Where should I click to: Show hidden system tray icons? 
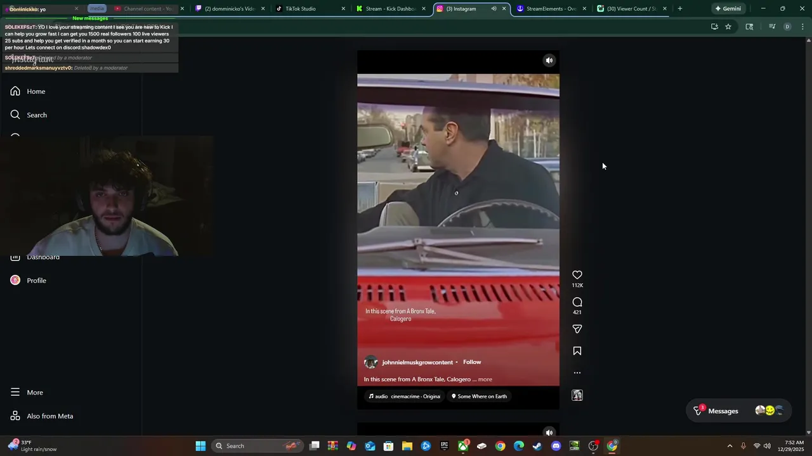730,446
